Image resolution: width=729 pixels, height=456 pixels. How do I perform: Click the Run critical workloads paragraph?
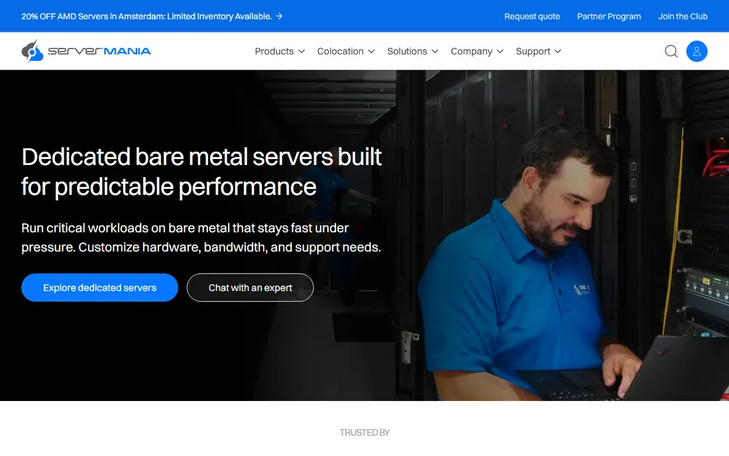click(201, 237)
